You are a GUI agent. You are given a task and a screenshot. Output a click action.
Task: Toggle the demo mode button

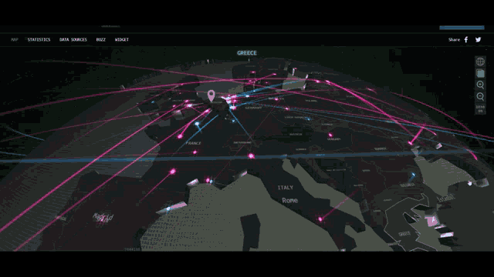tap(480, 108)
